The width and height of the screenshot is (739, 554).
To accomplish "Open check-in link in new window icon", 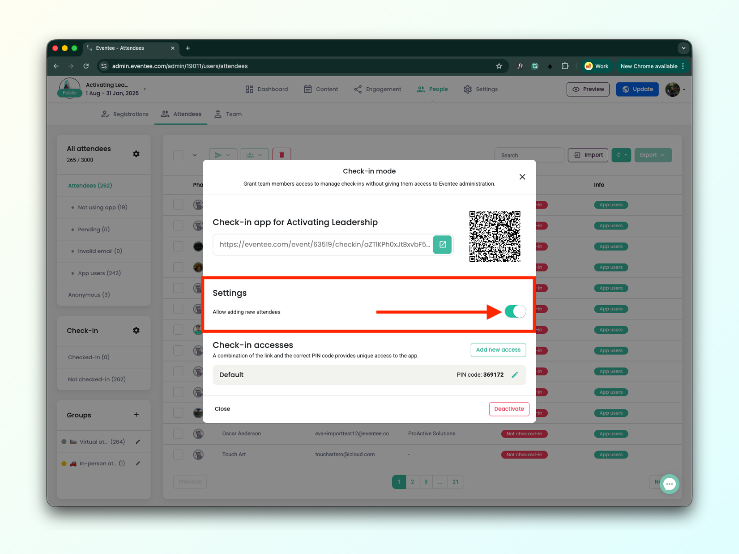I will click(442, 245).
